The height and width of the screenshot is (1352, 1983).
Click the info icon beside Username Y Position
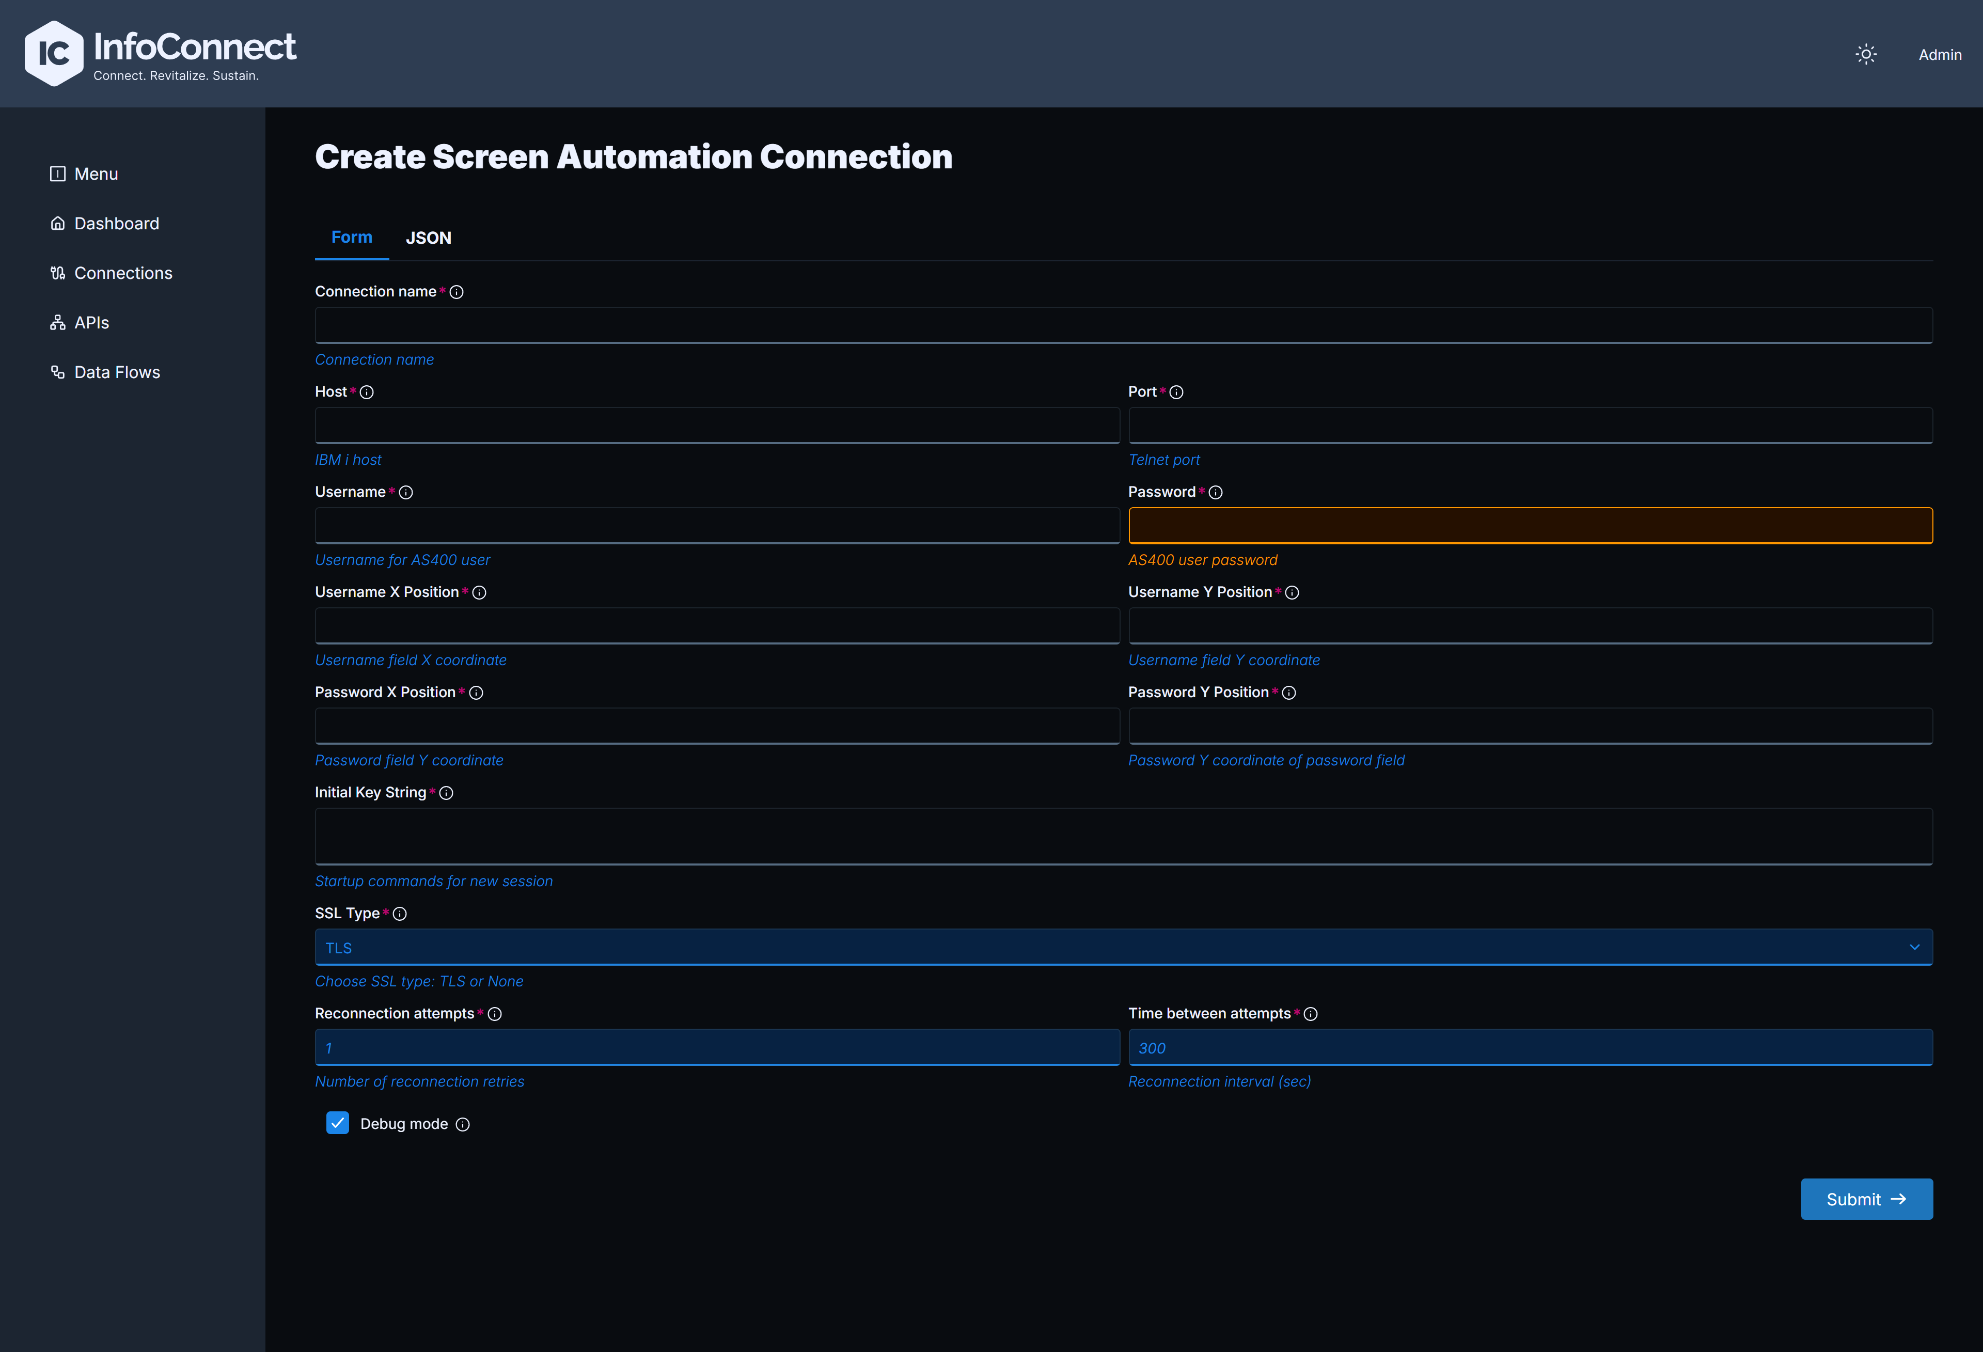pos(1292,592)
